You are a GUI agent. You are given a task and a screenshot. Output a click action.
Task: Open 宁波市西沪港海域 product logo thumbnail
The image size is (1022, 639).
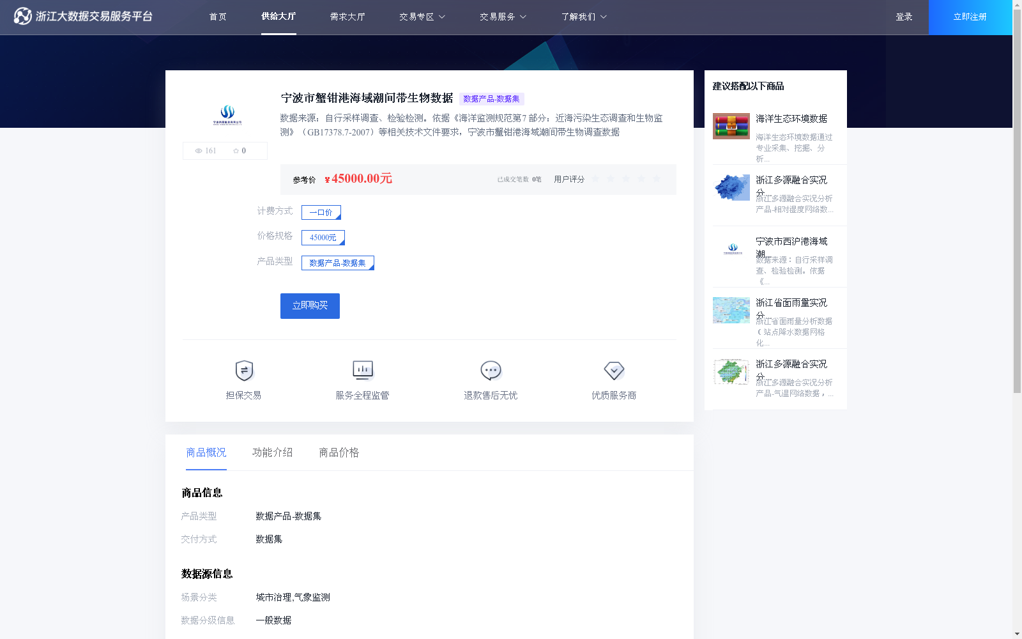click(x=731, y=249)
